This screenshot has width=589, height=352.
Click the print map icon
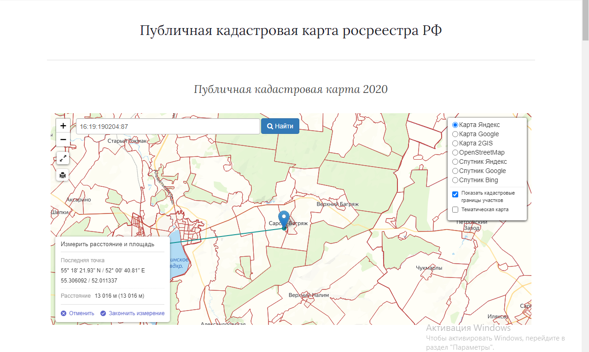tap(63, 175)
